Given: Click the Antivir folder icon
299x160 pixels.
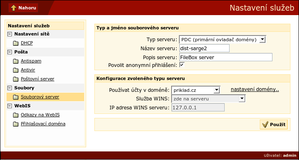Looking at the screenshot, I should pos(16,70).
